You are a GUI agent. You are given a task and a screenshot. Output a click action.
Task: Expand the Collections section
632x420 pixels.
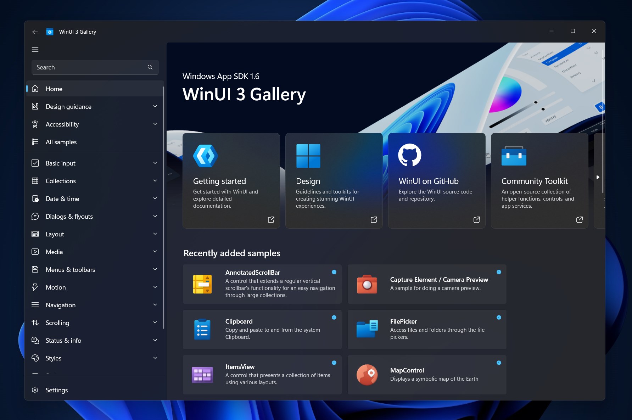pyautogui.click(x=155, y=181)
